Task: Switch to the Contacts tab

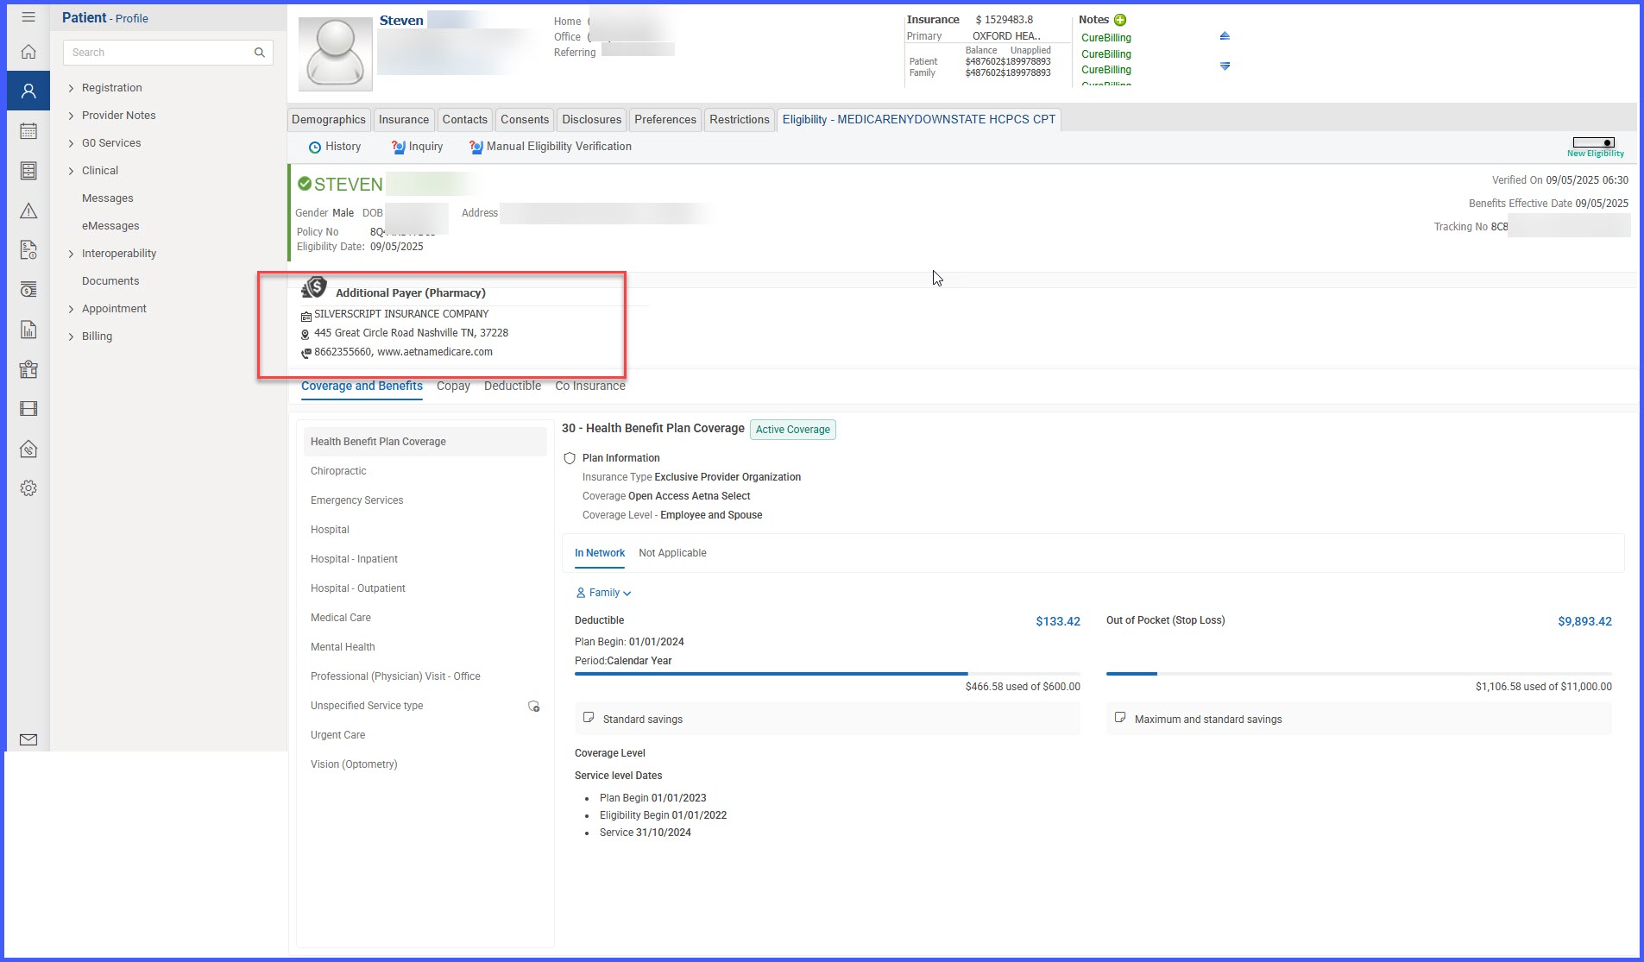Action: 465,119
